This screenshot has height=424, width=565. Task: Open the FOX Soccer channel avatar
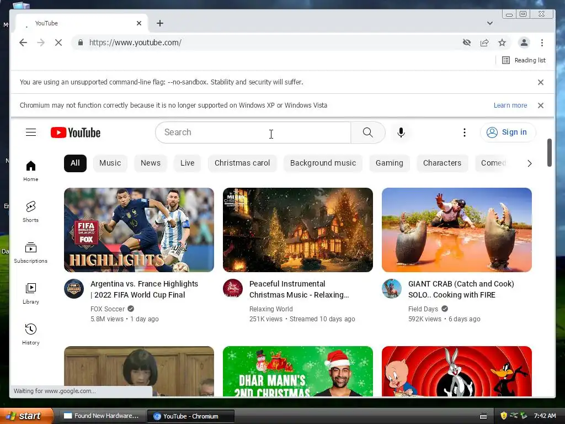pyautogui.click(x=74, y=289)
